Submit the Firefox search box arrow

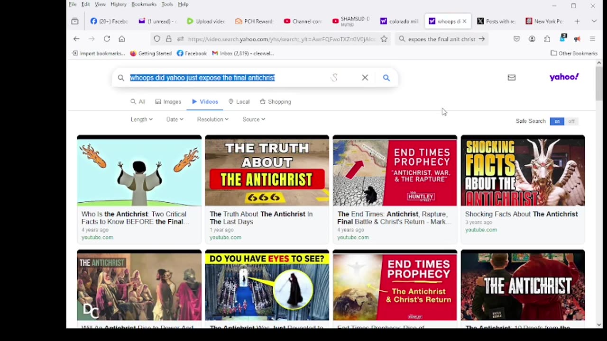coord(481,39)
